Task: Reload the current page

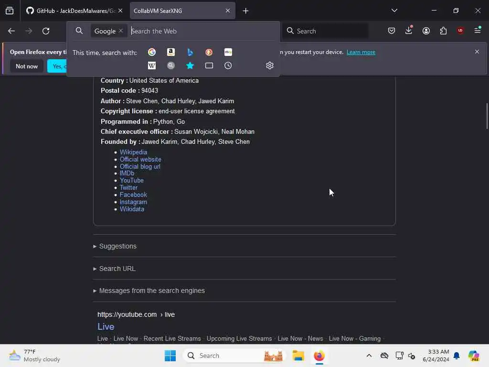Action: [46, 31]
